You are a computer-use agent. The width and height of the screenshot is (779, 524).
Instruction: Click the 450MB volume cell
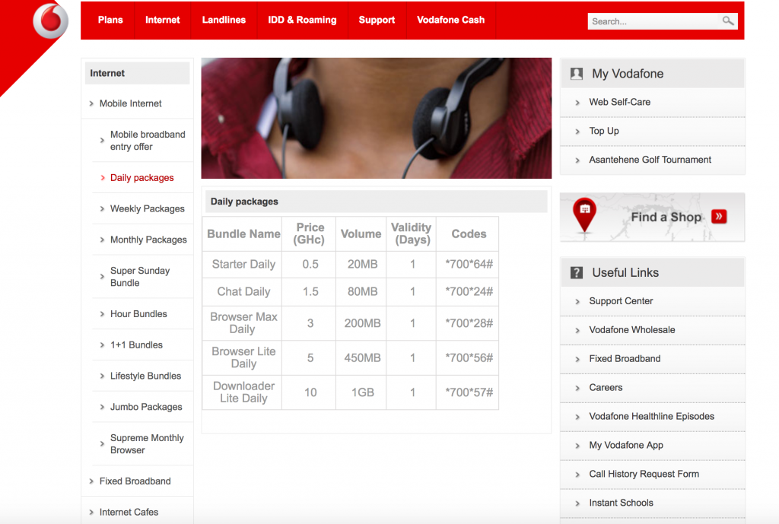pos(361,357)
